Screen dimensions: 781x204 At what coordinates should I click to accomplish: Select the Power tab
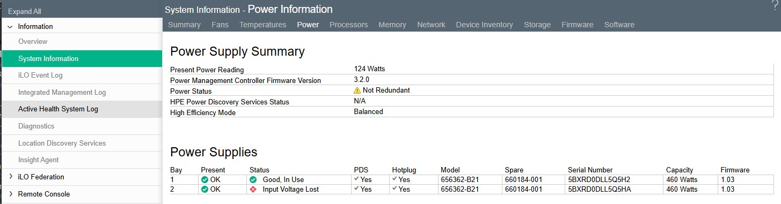point(308,25)
